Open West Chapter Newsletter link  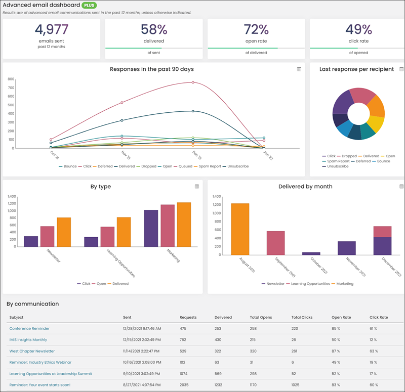pos(32,351)
